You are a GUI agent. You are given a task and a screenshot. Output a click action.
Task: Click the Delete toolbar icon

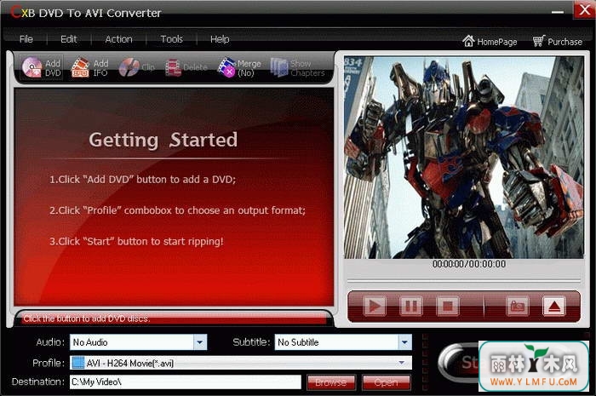(x=174, y=67)
